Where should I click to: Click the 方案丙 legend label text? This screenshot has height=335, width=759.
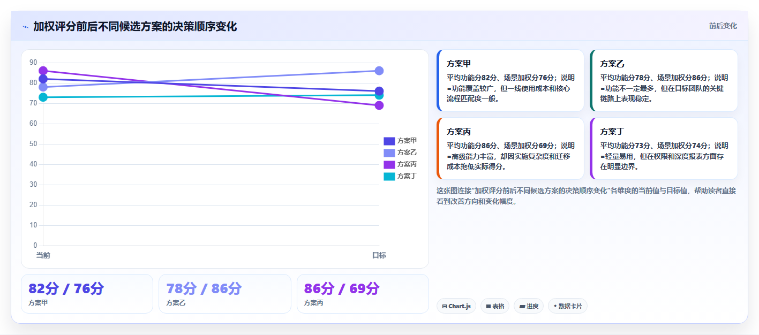(x=407, y=164)
